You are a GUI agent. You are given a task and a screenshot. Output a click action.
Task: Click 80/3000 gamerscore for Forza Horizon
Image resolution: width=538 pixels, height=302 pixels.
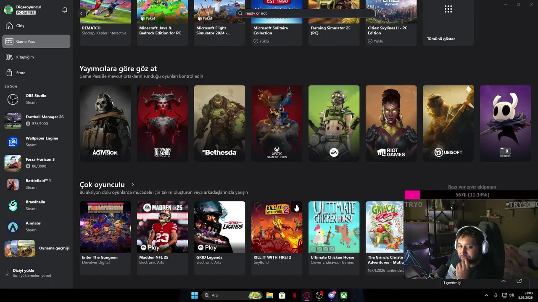(x=36, y=166)
